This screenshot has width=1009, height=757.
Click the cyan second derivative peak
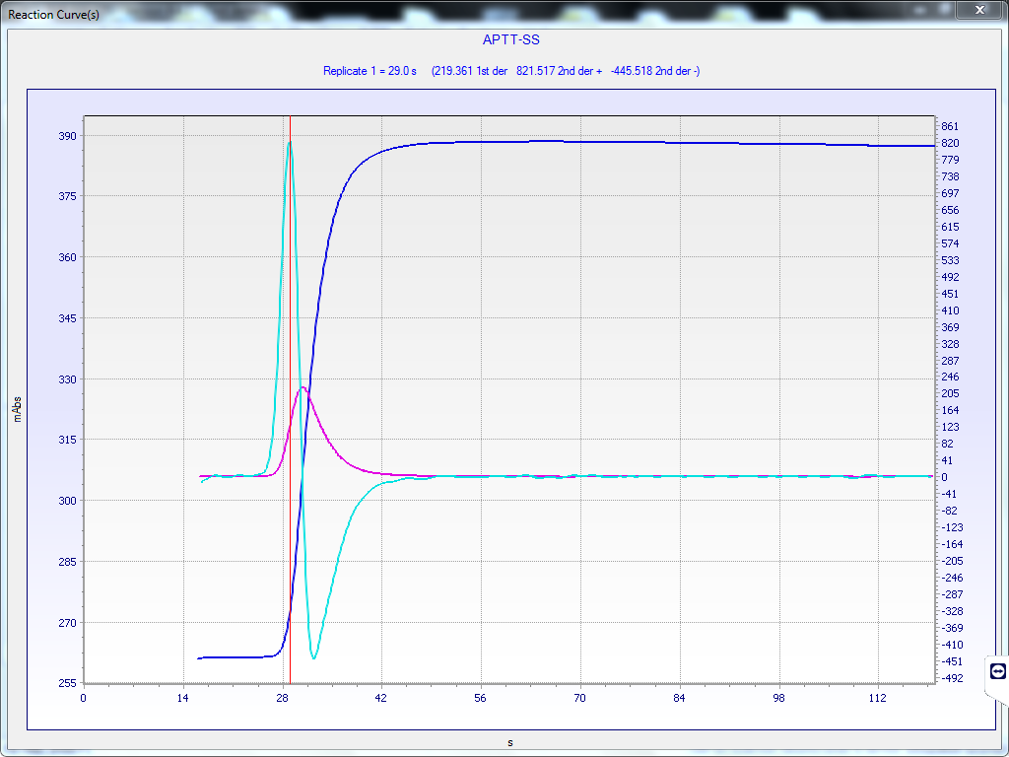point(289,143)
